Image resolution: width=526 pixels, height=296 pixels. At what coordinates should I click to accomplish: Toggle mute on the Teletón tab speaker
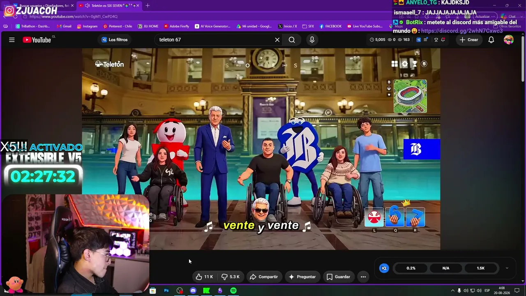point(87,6)
